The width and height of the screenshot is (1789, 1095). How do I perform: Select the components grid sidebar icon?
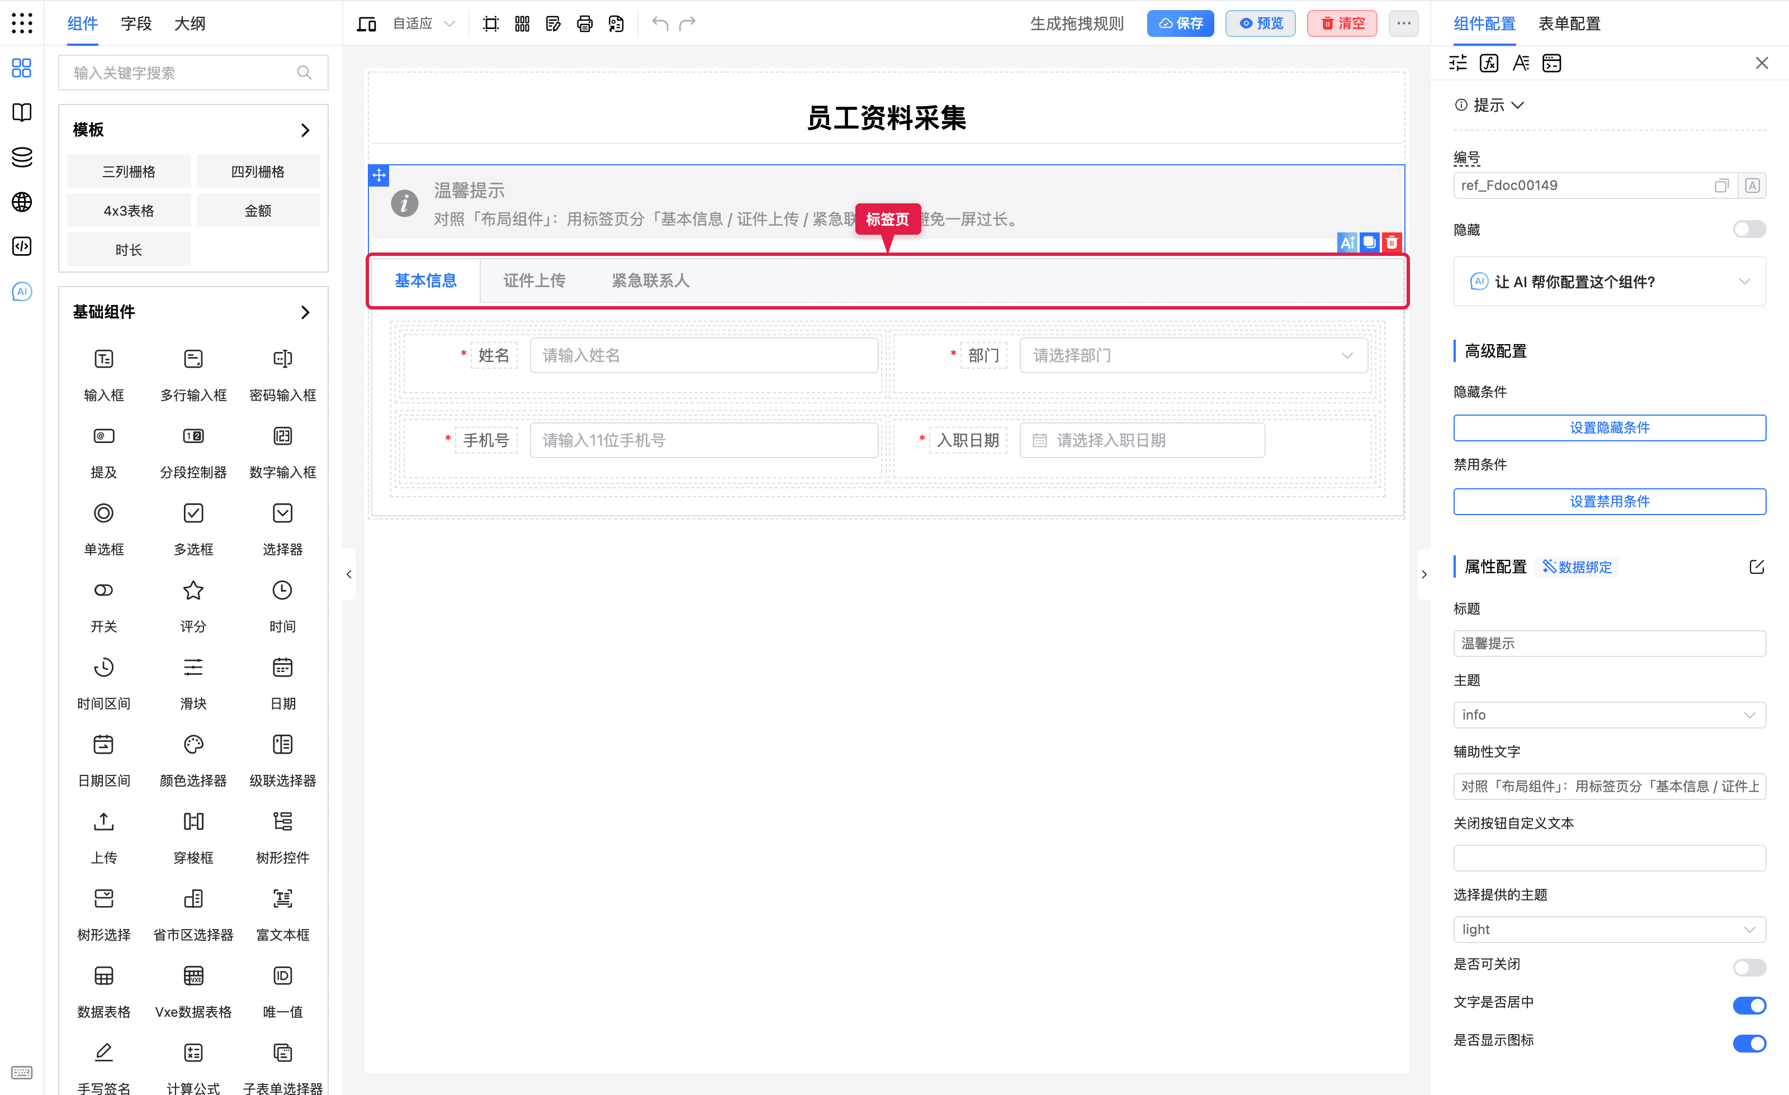coord(22,68)
